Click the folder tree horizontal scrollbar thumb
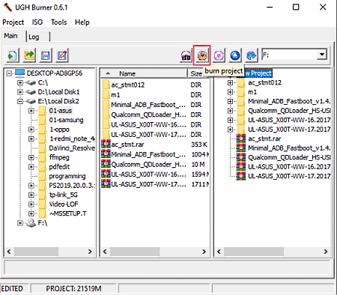 (36, 252)
